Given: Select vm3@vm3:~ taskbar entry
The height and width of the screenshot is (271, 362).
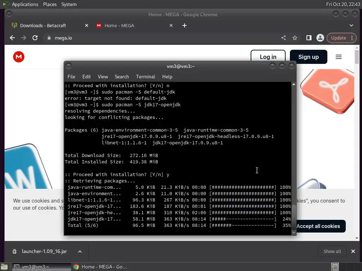Looking at the screenshot, I should point(41,267).
